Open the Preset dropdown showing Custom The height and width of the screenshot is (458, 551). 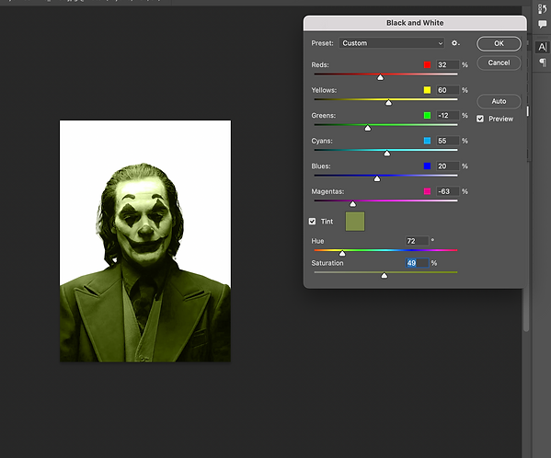(392, 43)
